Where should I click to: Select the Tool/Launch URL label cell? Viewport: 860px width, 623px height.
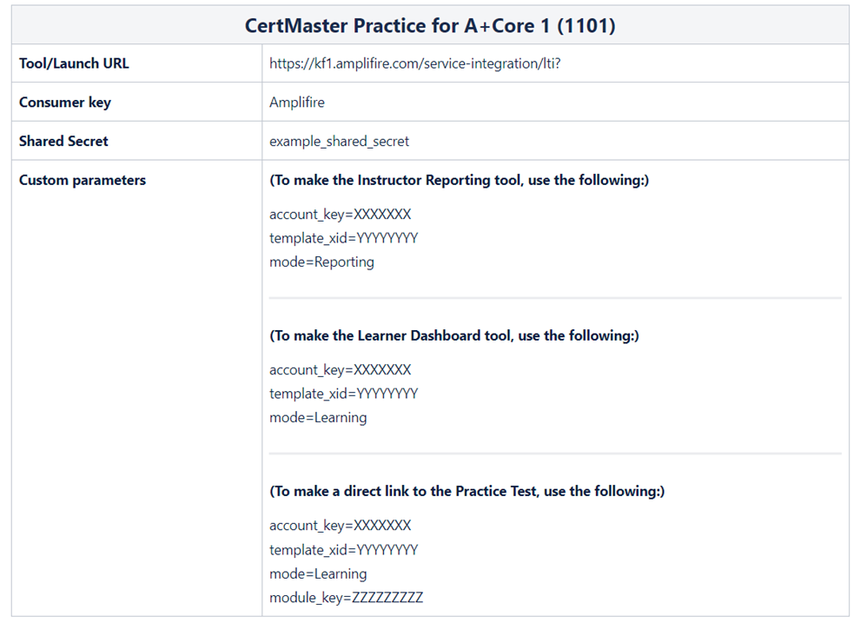[136, 63]
